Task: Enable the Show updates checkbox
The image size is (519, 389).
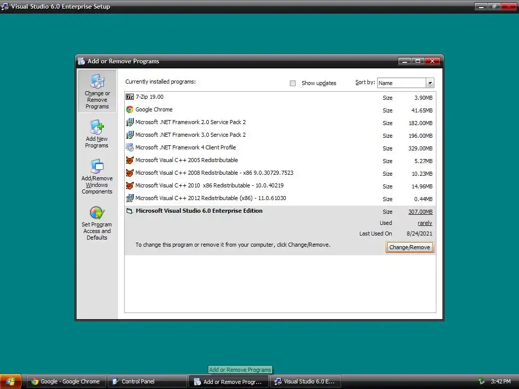Action: (292, 84)
